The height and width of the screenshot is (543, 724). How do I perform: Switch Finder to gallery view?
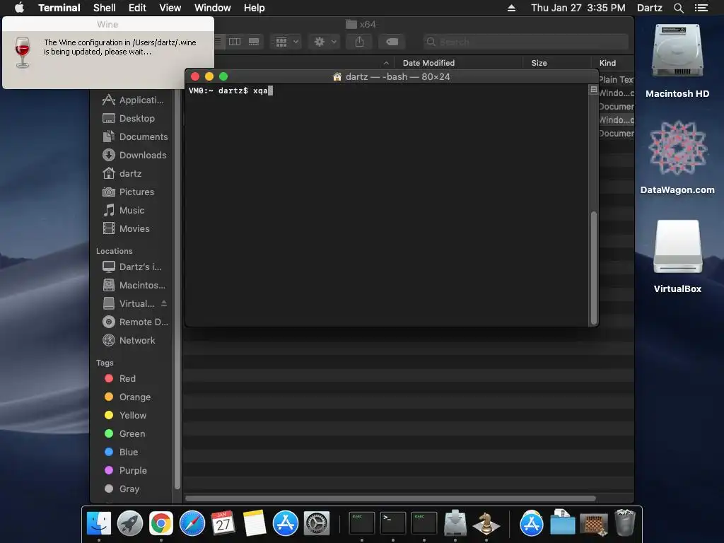click(254, 42)
